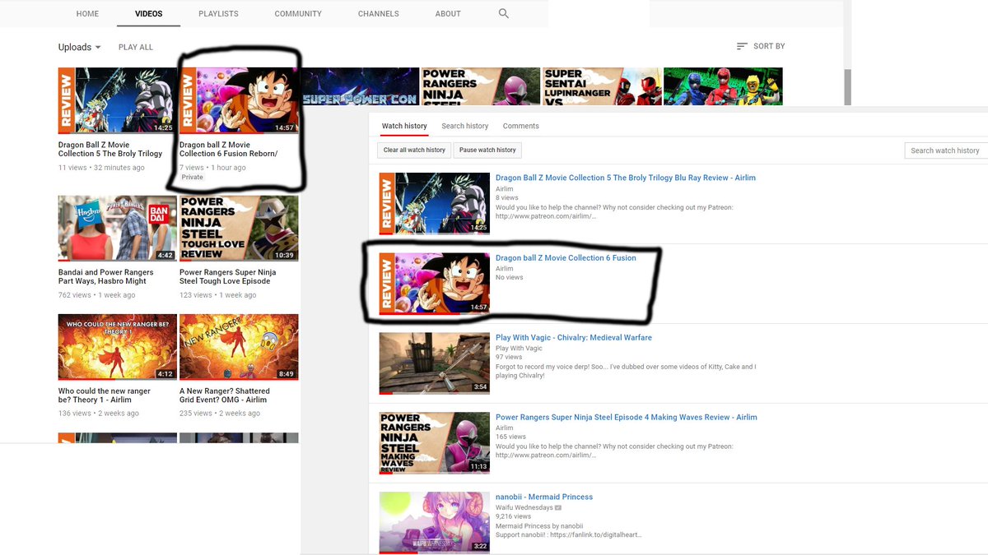Image resolution: width=988 pixels, height=555 pixels.
Task: Click the PLAY ALL link
Action: pyautogui.click(x=136, y=48)
